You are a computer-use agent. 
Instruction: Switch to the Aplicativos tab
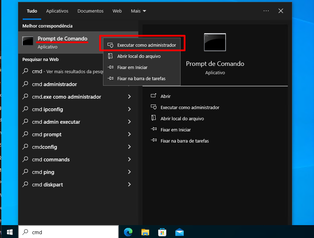click(57, 11)
